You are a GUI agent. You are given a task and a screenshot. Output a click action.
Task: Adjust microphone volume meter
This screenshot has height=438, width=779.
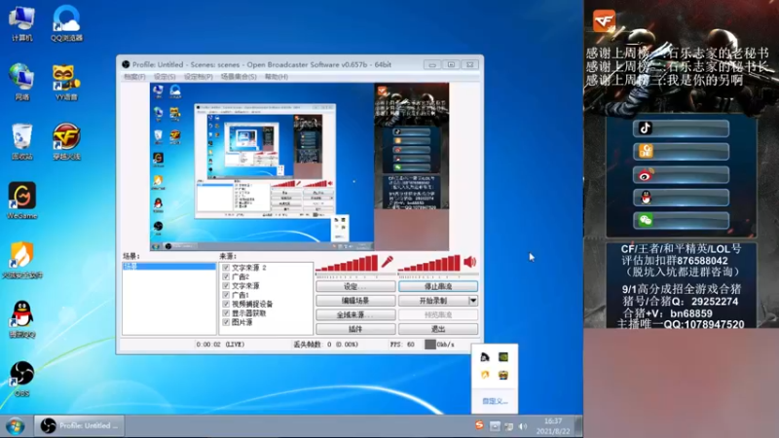347,264
